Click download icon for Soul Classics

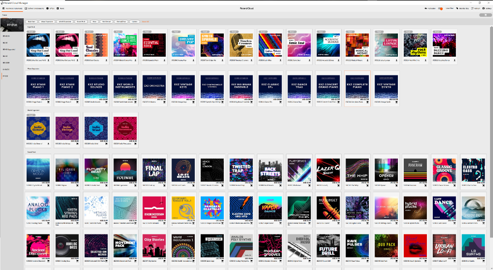pos(107,61)
